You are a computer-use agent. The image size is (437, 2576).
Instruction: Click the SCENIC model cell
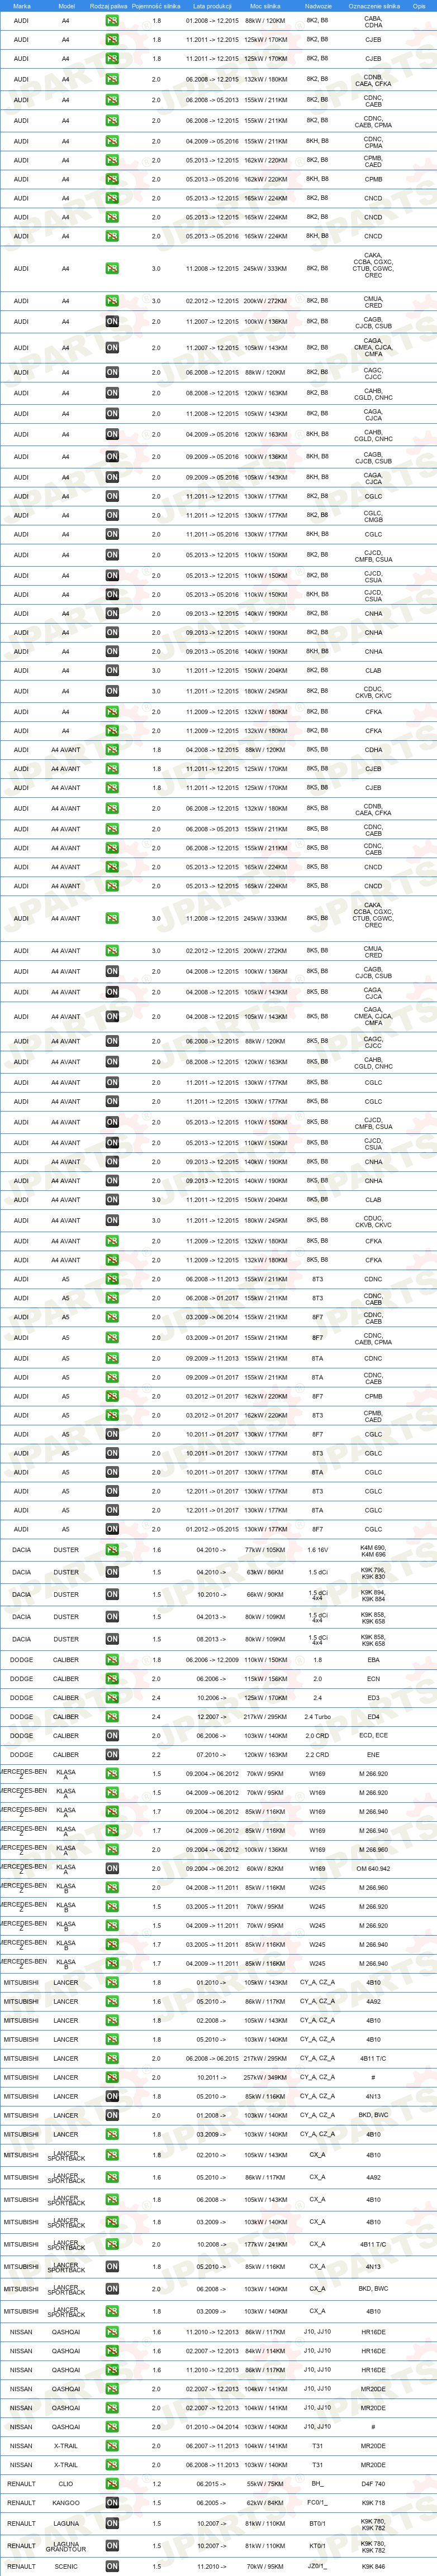pyautogui.click(x=66, y=2566)
